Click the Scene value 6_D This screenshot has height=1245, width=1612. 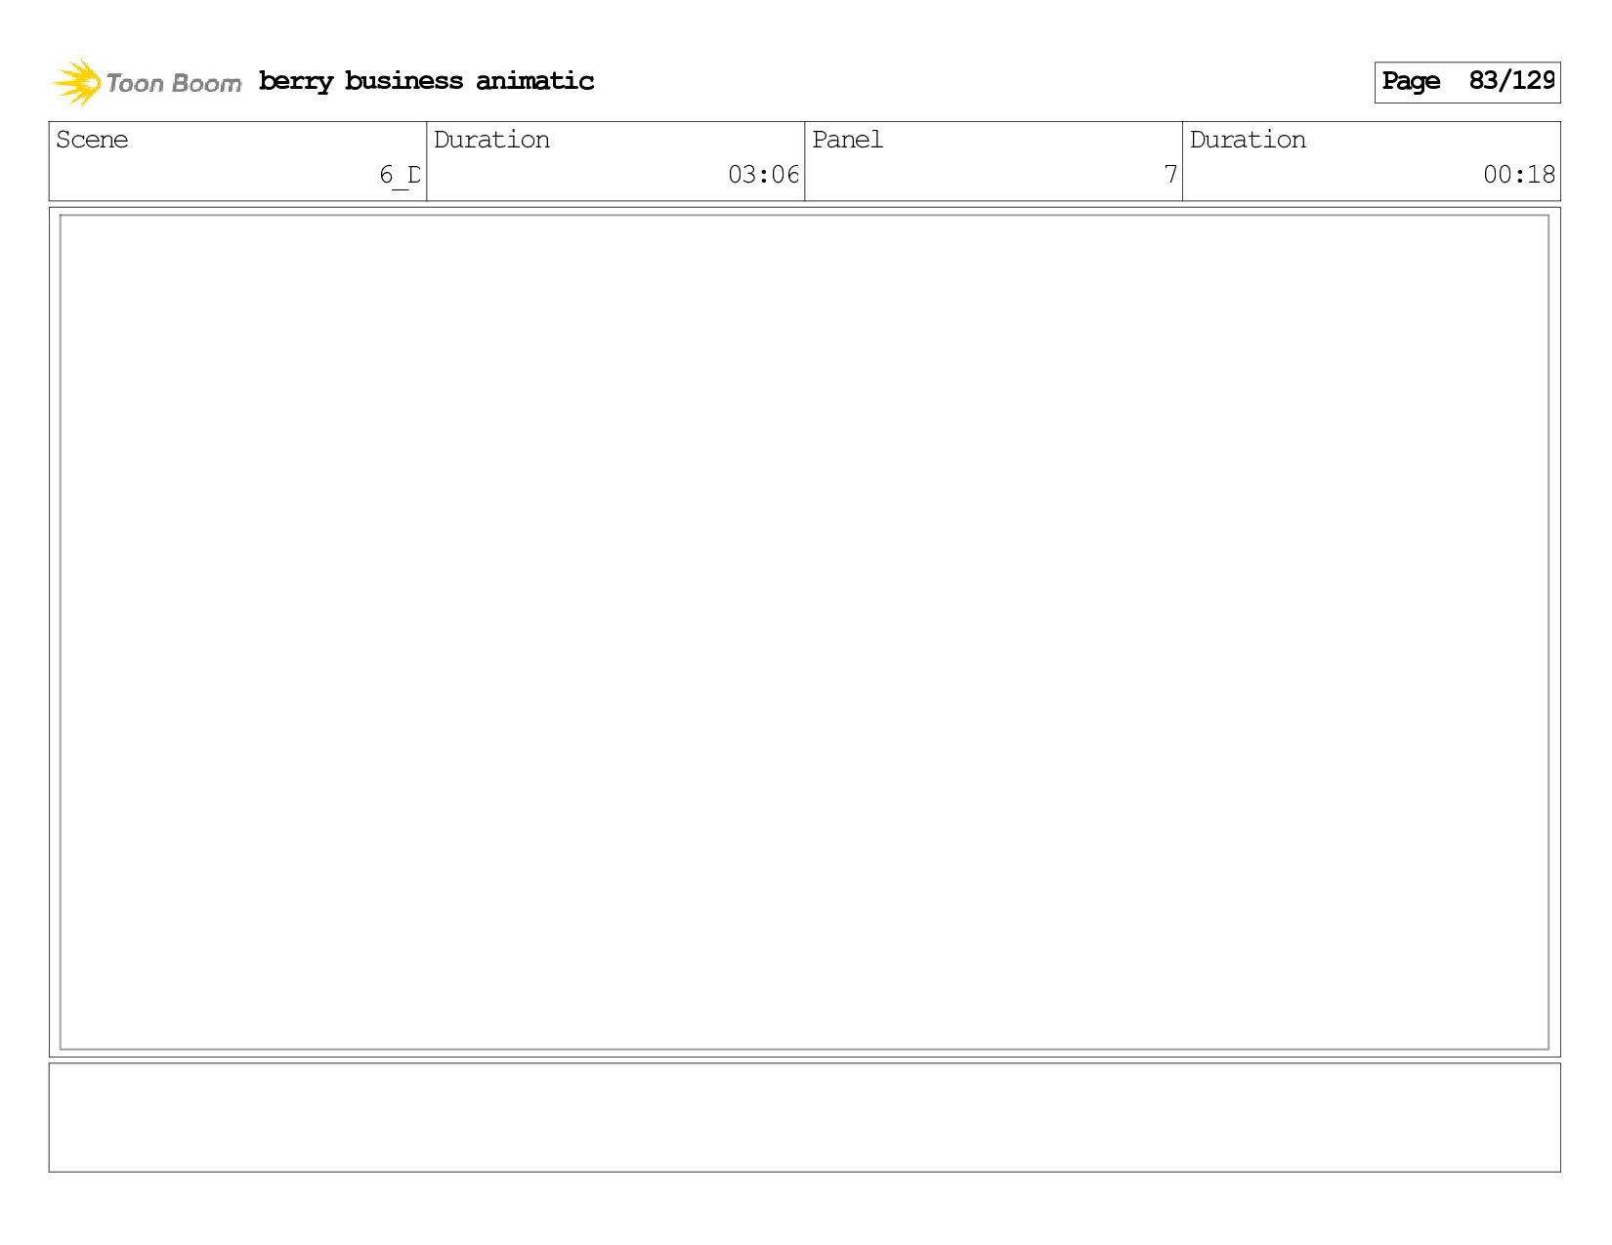(401, 175)
